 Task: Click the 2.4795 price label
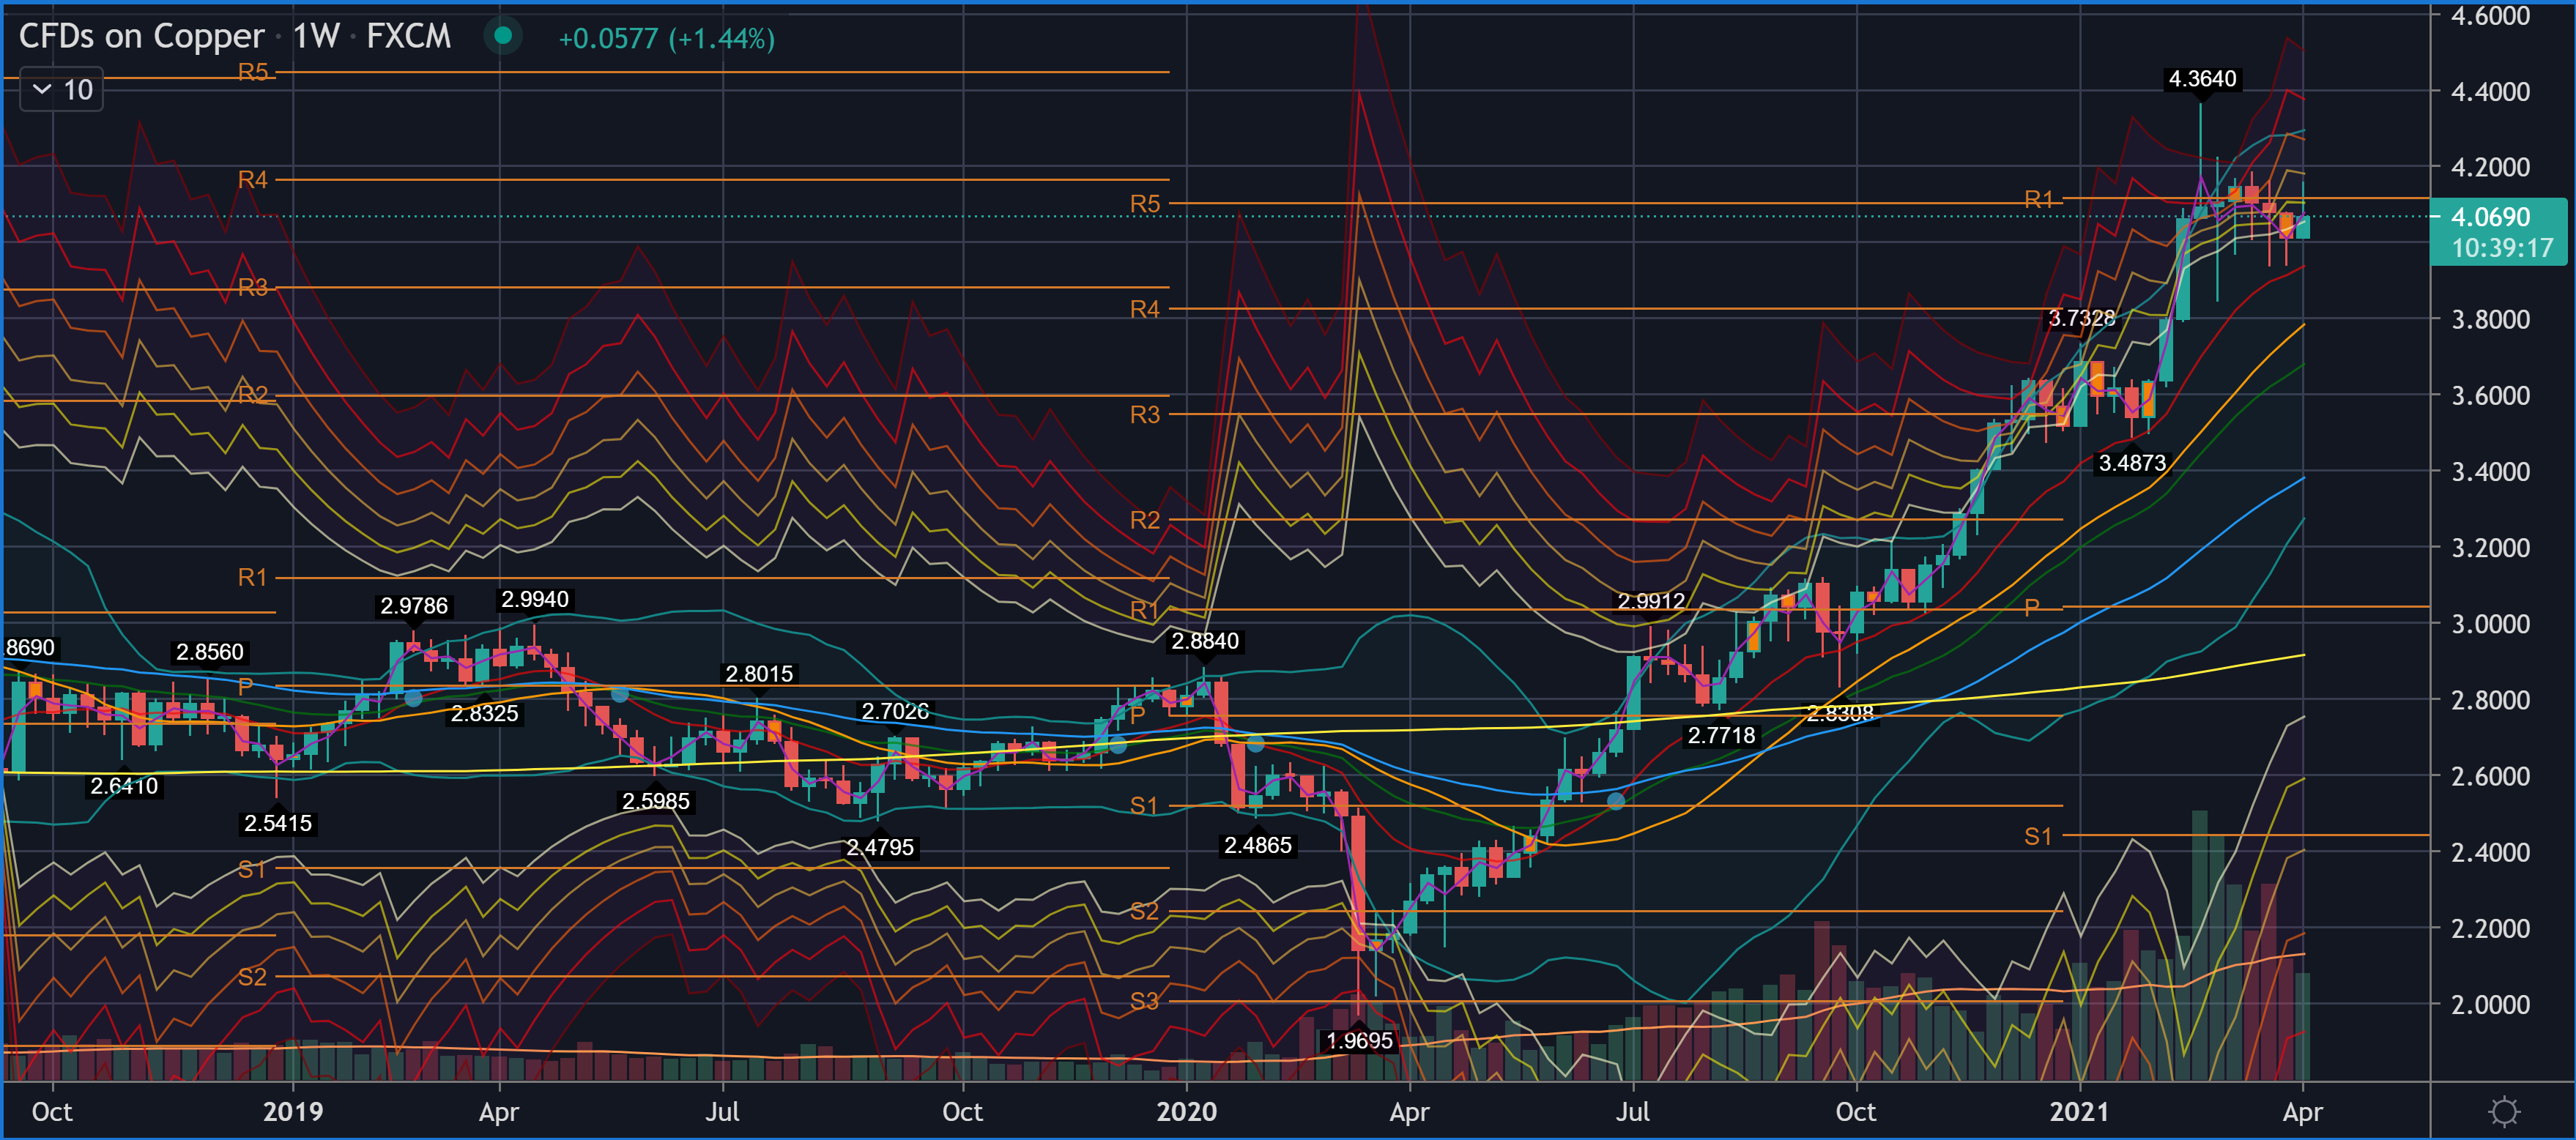point(880,848)
